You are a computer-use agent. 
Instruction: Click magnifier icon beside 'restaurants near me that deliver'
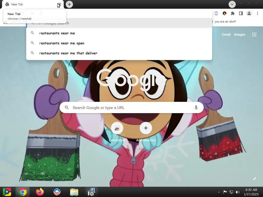click(x=32, y=53)
